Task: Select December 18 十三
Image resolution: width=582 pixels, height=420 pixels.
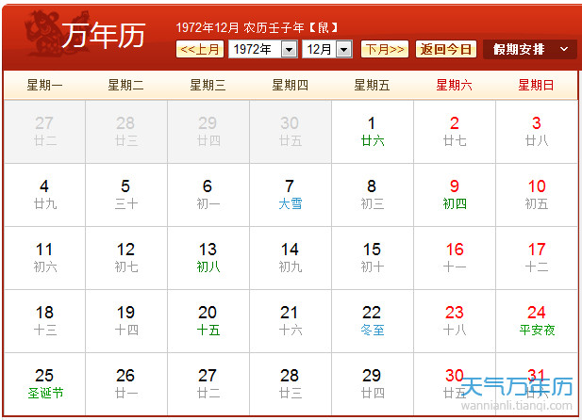Action: [x=44, y=321]
